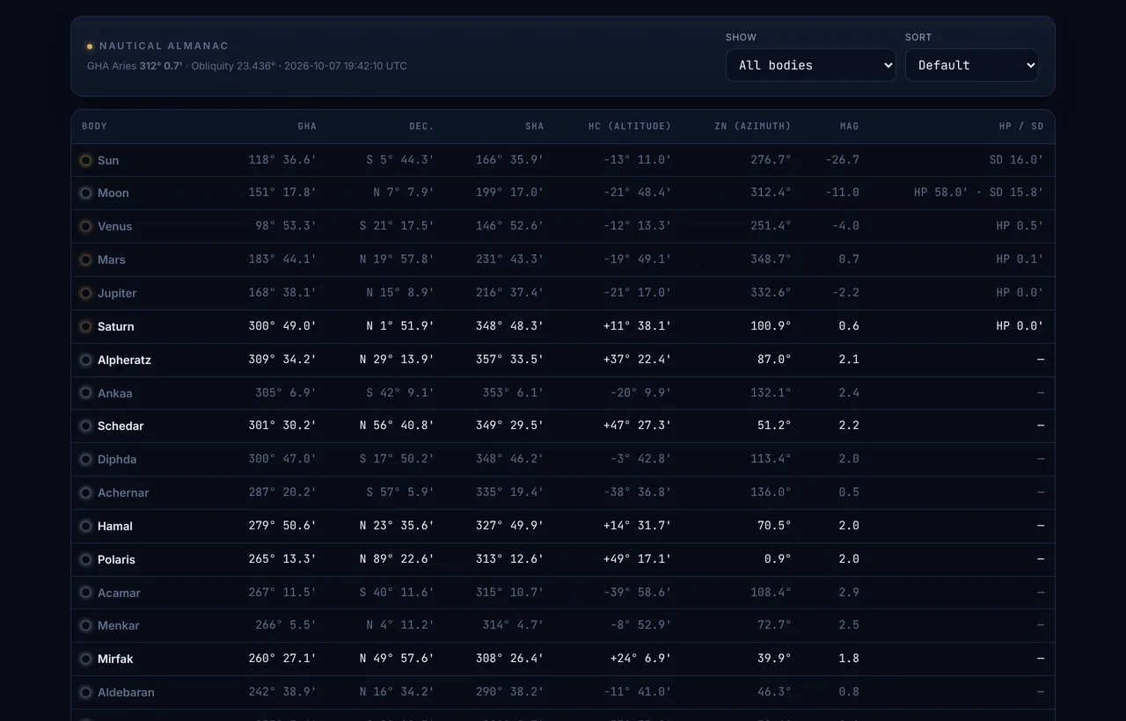The height and width of the screenshot is (721, 1126).
Task: Select the Jupiter row marker icon
Action: point(86,293)
